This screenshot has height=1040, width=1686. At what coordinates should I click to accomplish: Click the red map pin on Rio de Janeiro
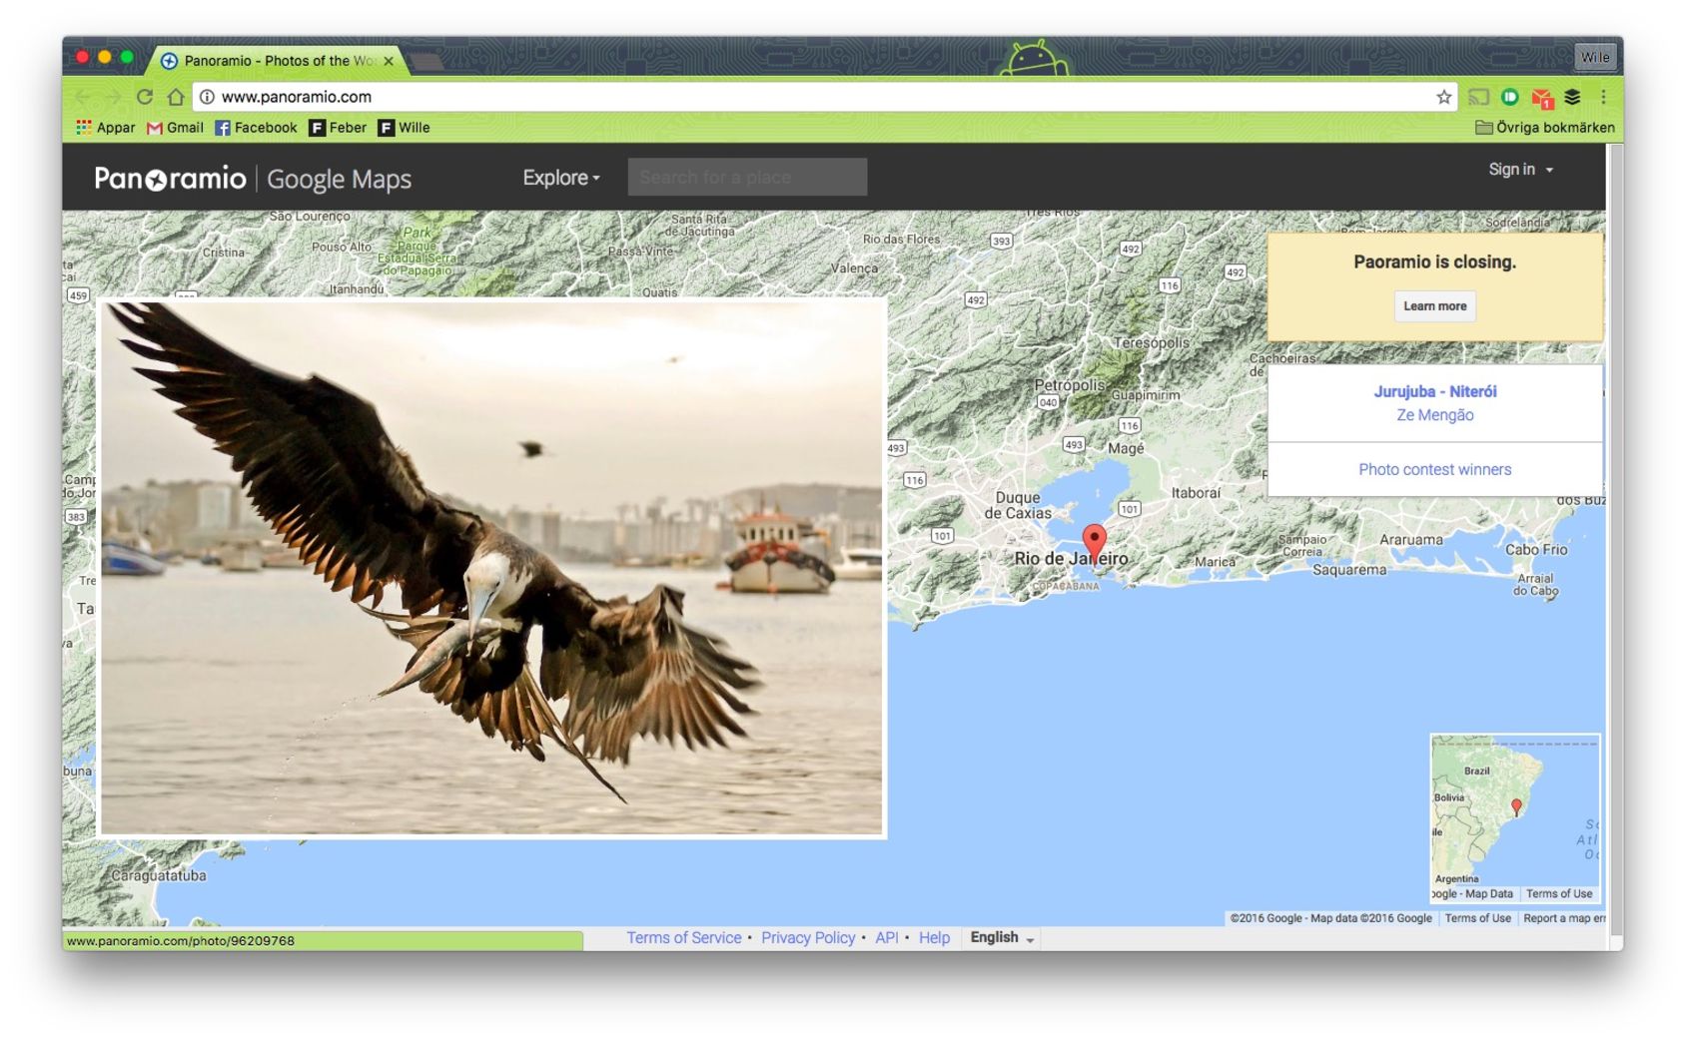click(x=1095, y=543)
